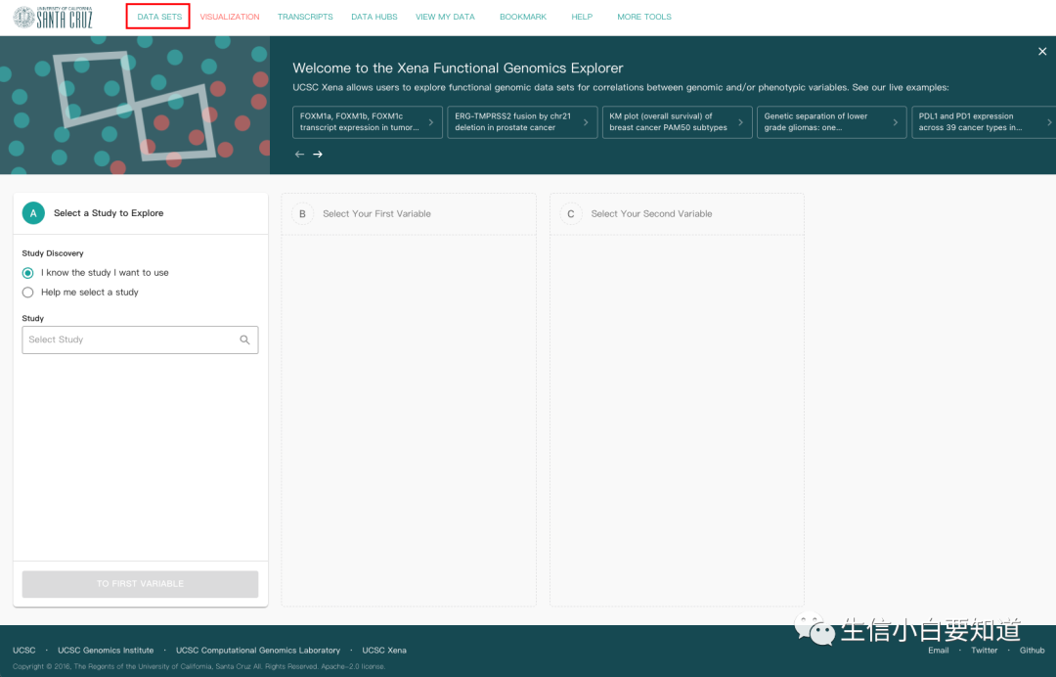Open View My Data
1056x677 pixels.
(445, 17)
